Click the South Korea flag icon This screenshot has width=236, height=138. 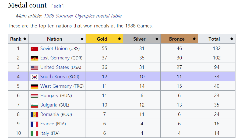[34, 77]
